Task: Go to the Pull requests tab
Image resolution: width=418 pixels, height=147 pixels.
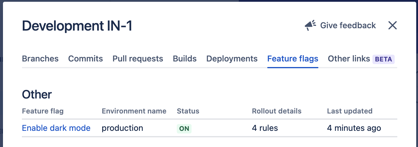Action: (x=138, y=59)
